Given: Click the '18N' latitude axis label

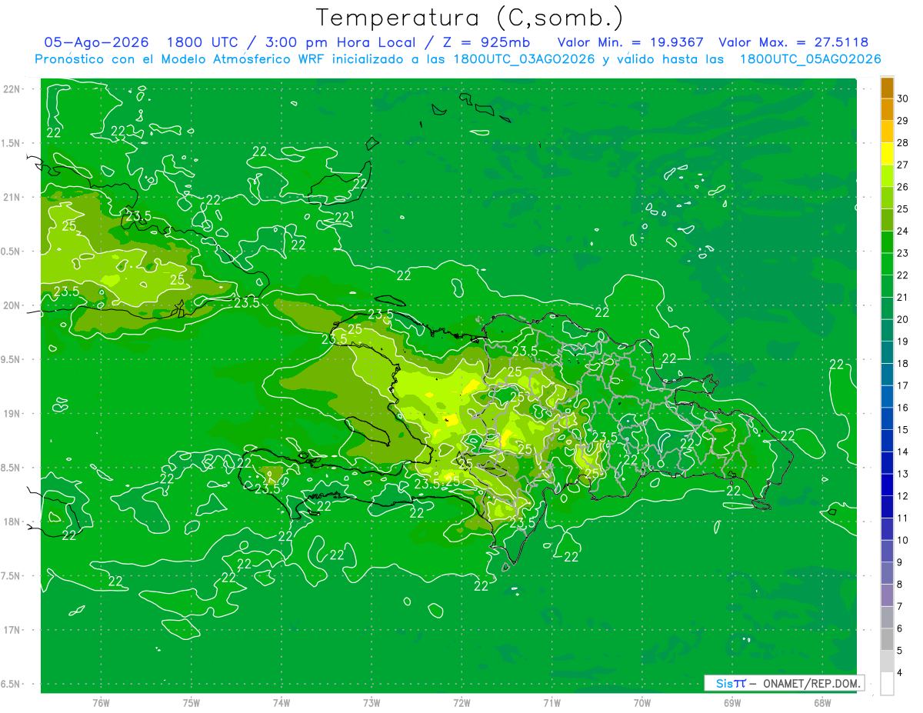Looking at the screenshot, I should point(13,522).
